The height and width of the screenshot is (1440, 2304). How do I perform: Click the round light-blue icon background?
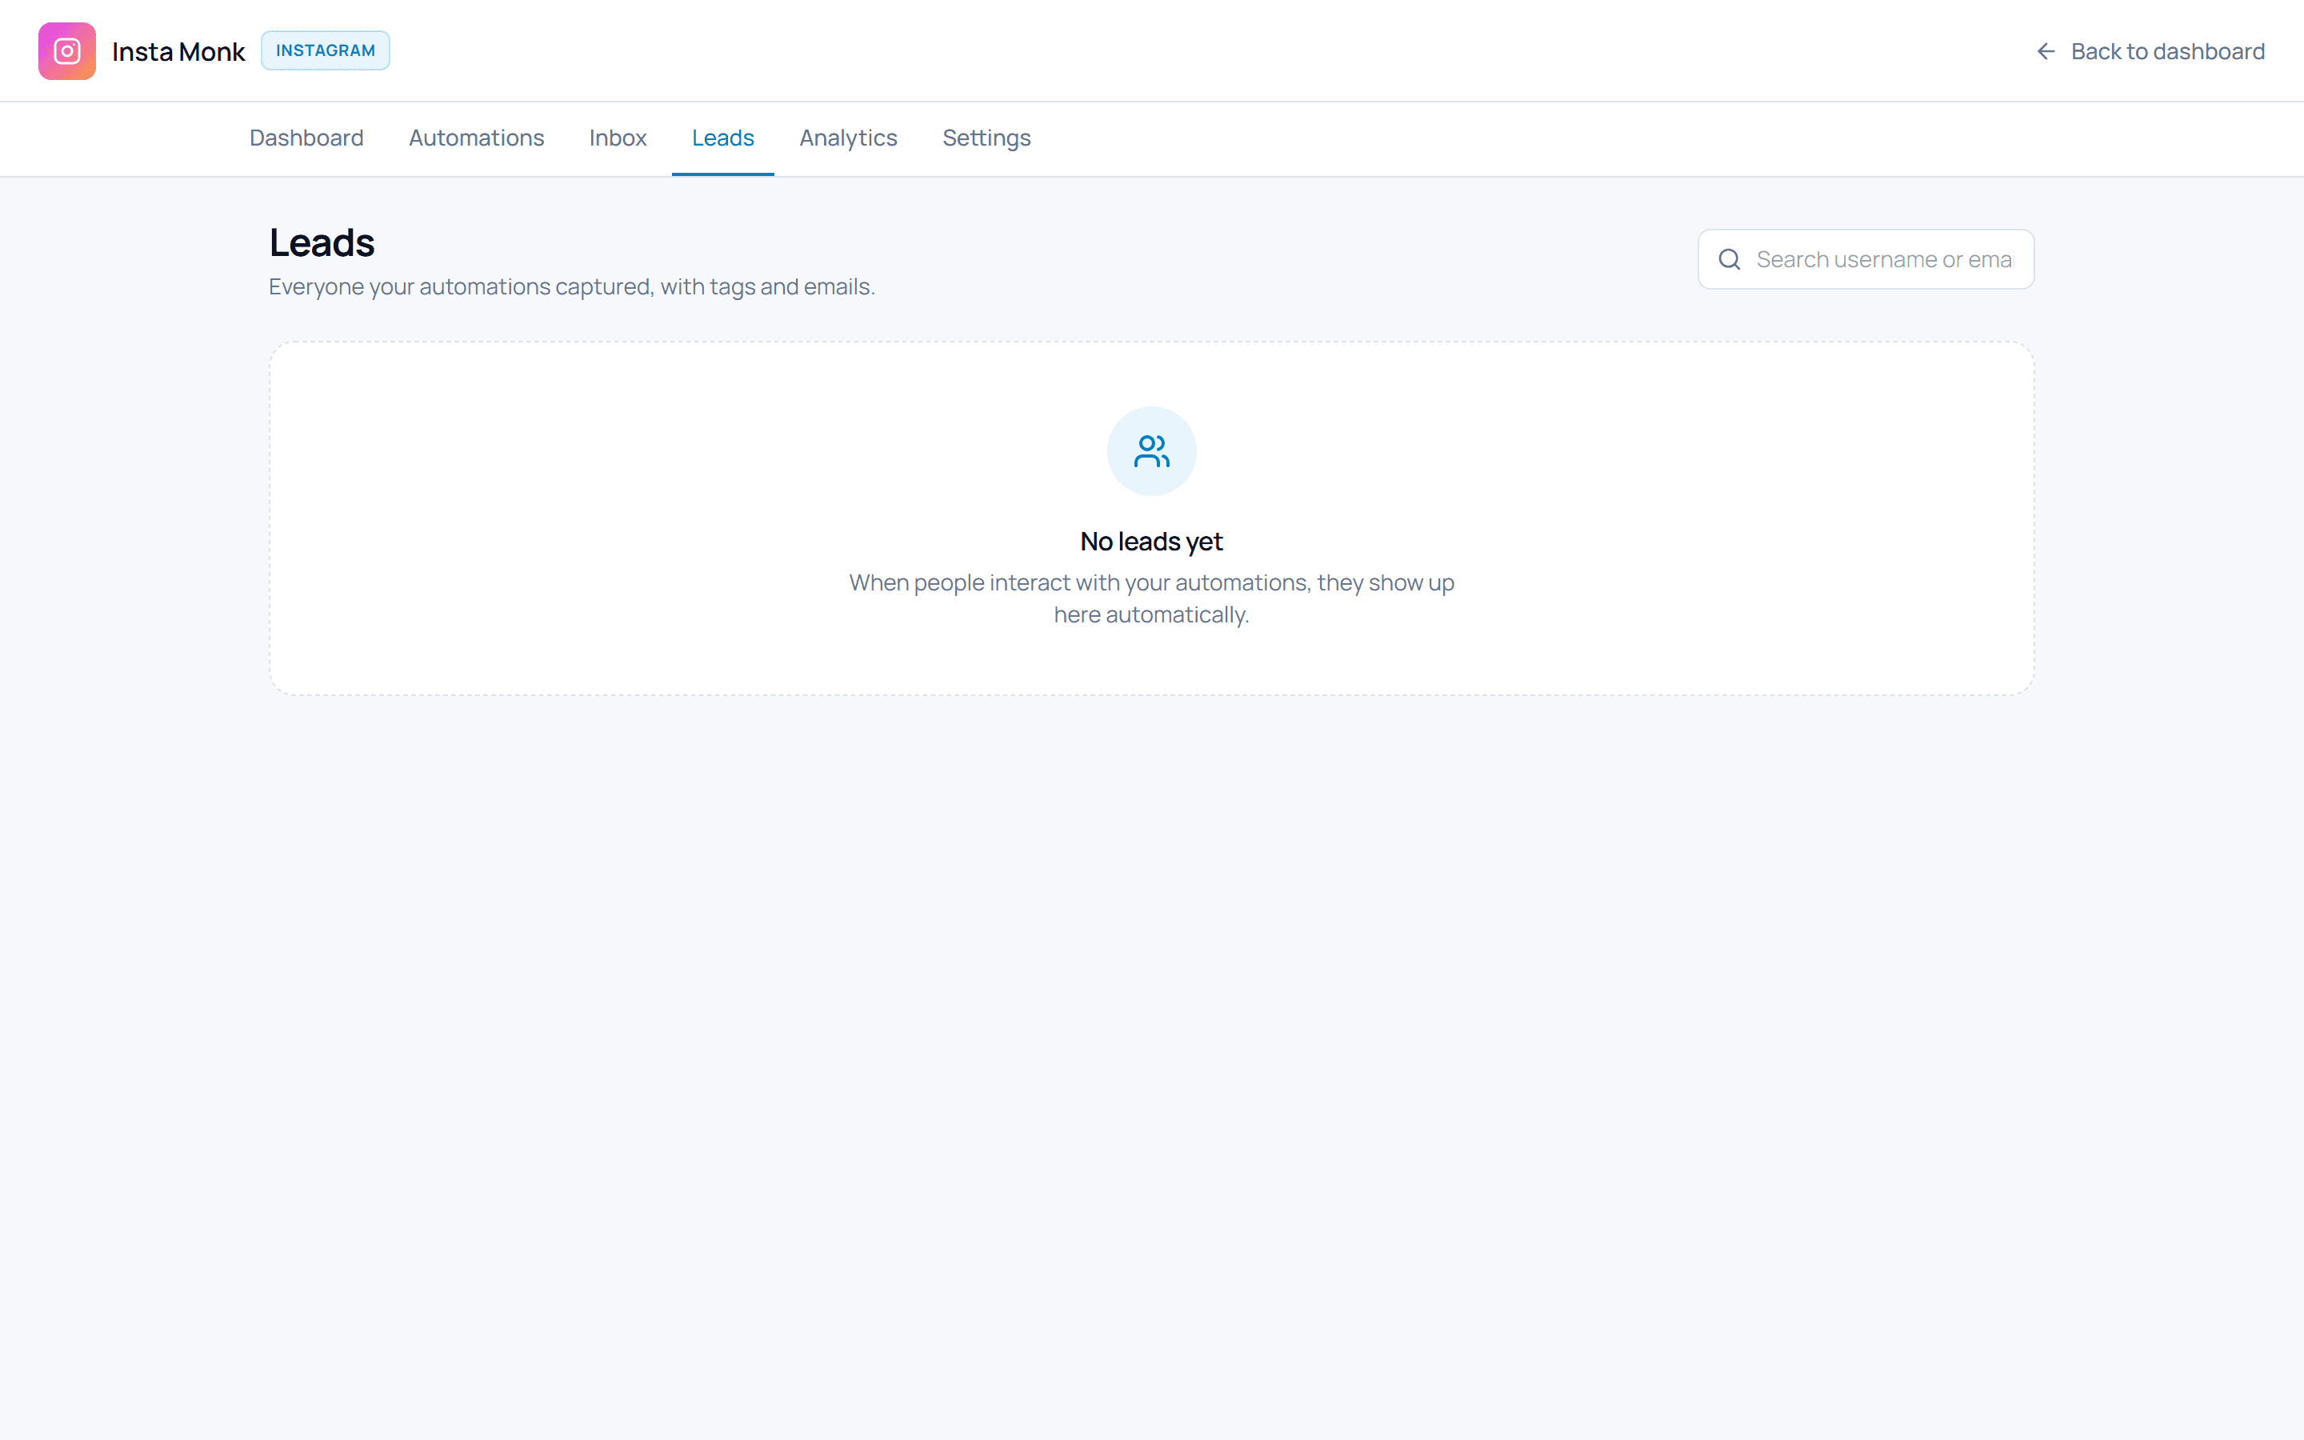pyautogui.click(x=1151, y=451)
